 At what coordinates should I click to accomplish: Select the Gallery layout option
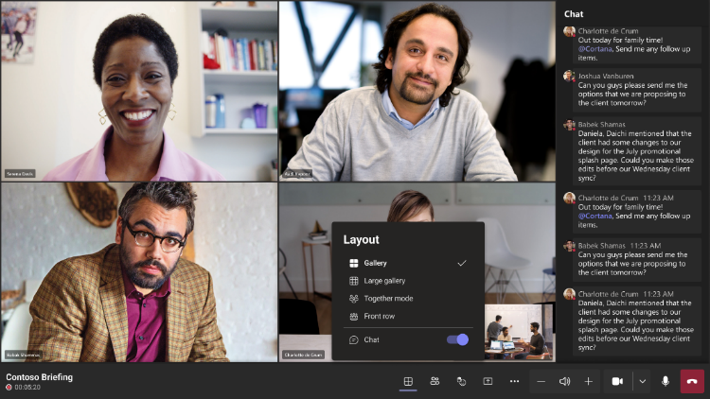[x=408, y=263]
